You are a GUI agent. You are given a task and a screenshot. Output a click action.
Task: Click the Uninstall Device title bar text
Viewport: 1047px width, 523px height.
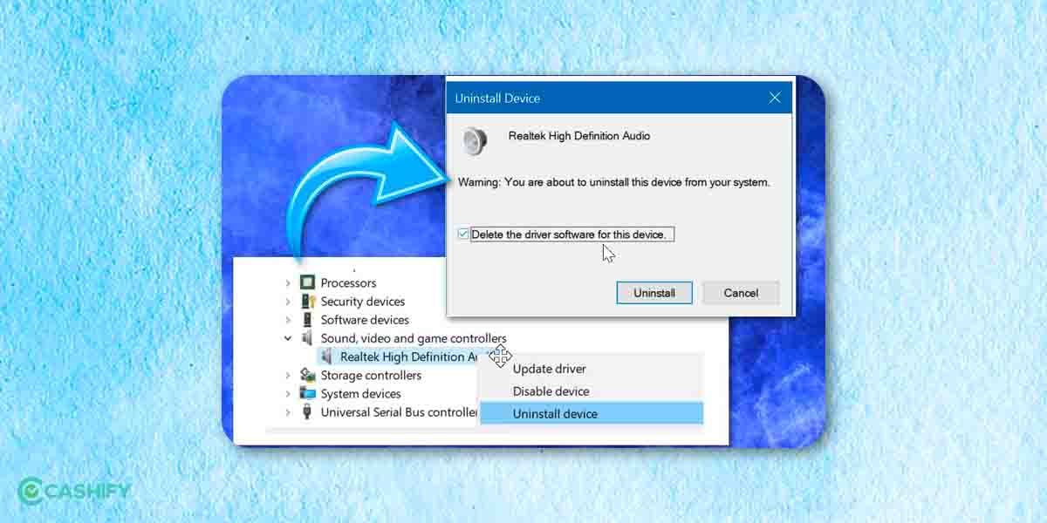pyautogui.click(x=497, y=98)
